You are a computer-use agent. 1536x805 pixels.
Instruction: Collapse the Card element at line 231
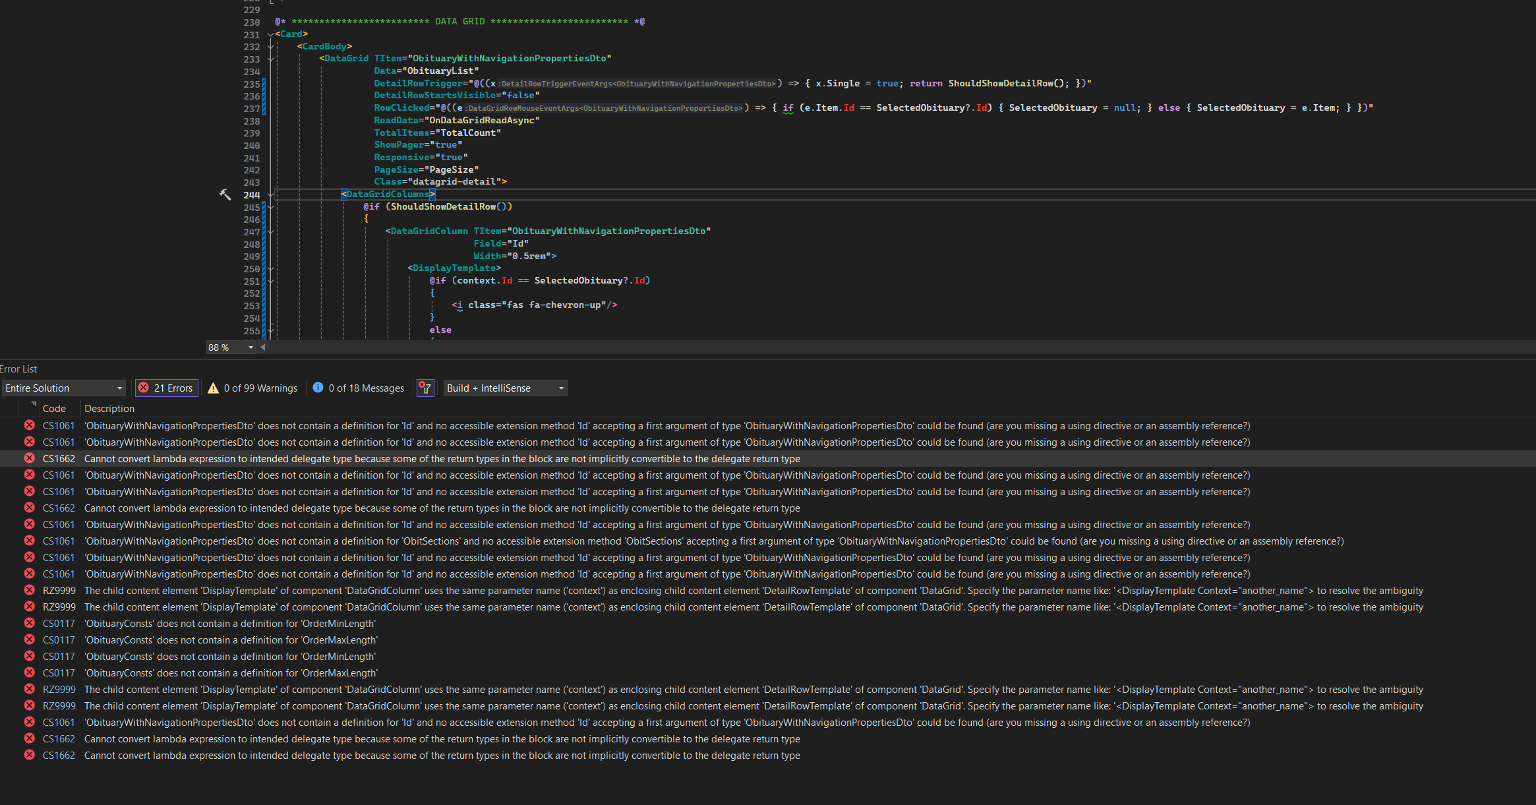[270, 34]
